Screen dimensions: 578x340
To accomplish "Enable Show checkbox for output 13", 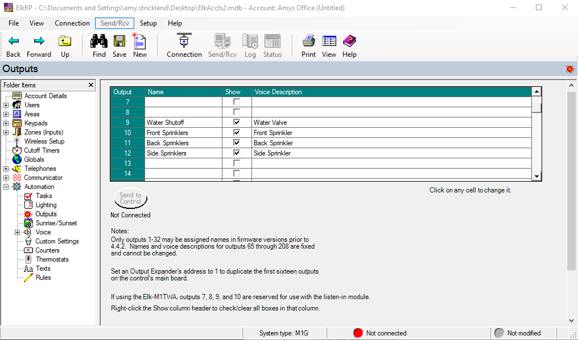I will (237, 163).
